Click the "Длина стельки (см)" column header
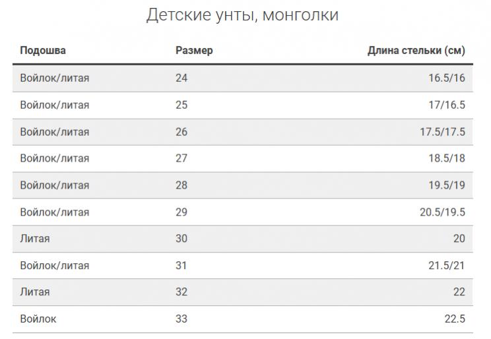 [x=416, y=51]
